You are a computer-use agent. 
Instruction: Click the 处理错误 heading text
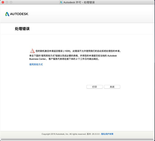coord(22,29)
